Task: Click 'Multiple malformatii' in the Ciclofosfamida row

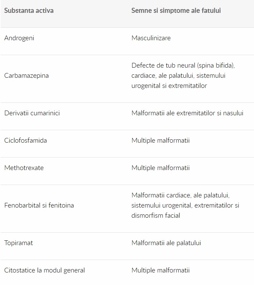Action: (160, 140)
